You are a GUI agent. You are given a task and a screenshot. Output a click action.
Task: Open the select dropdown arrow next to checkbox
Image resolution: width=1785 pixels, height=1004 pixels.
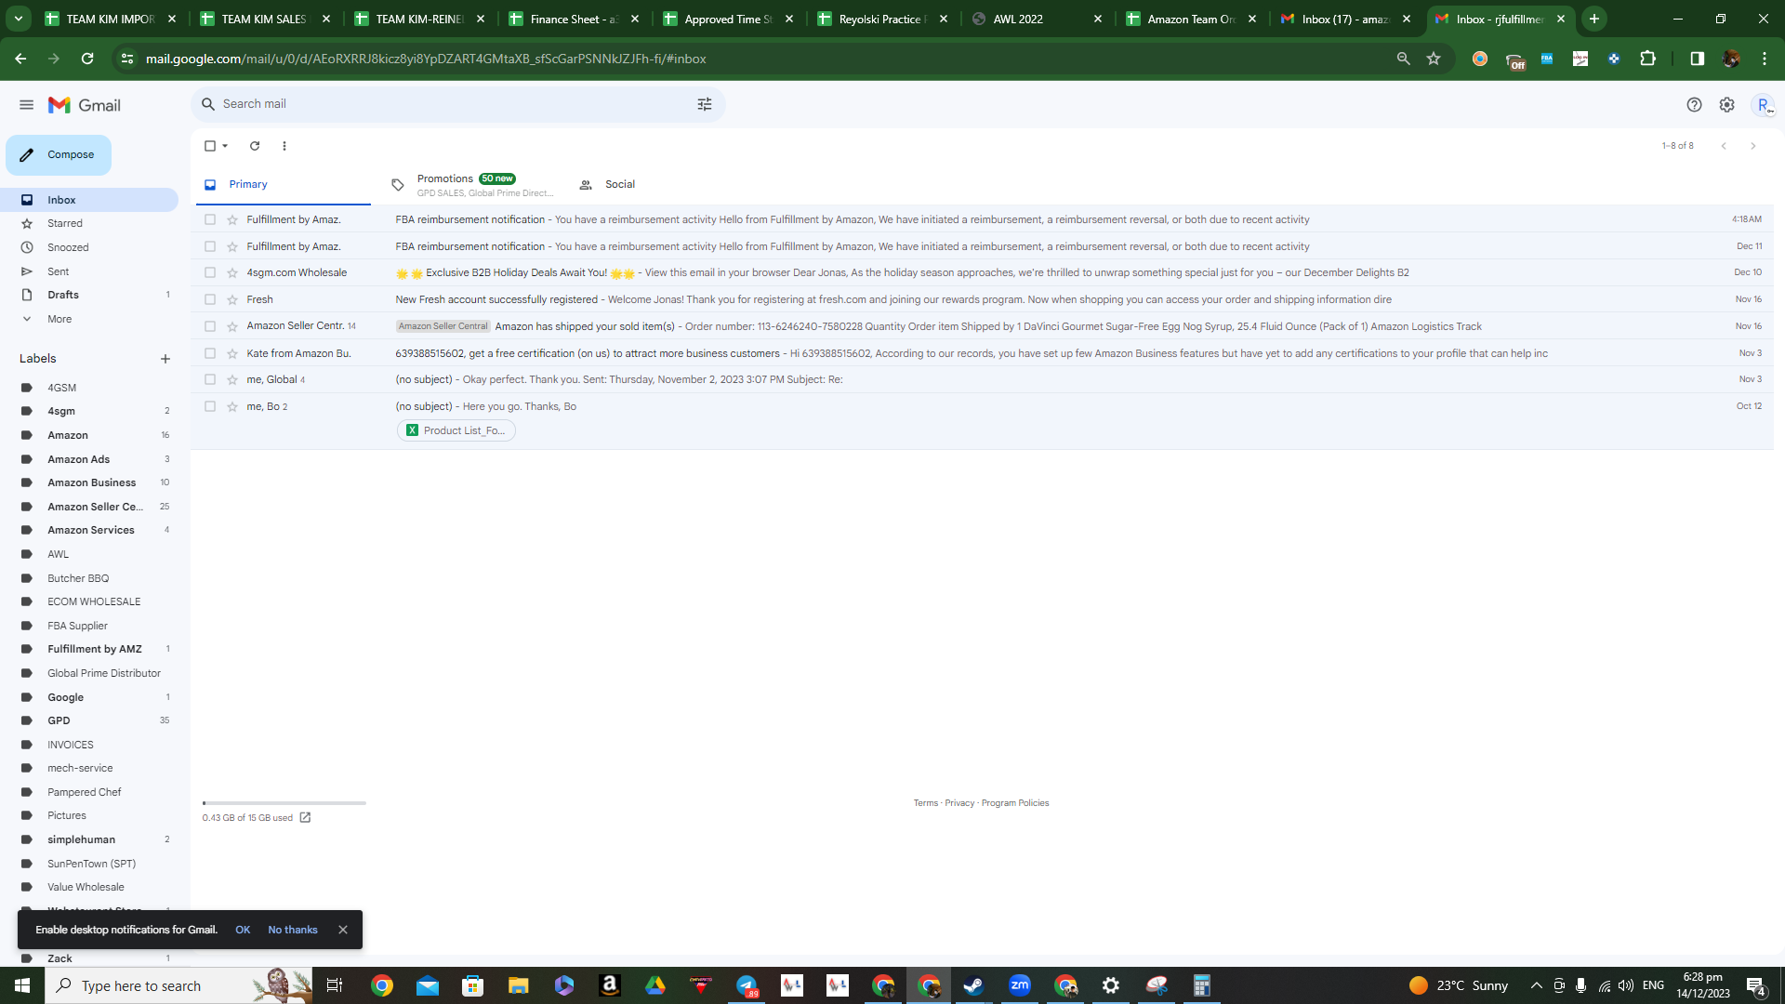[225, 146]
